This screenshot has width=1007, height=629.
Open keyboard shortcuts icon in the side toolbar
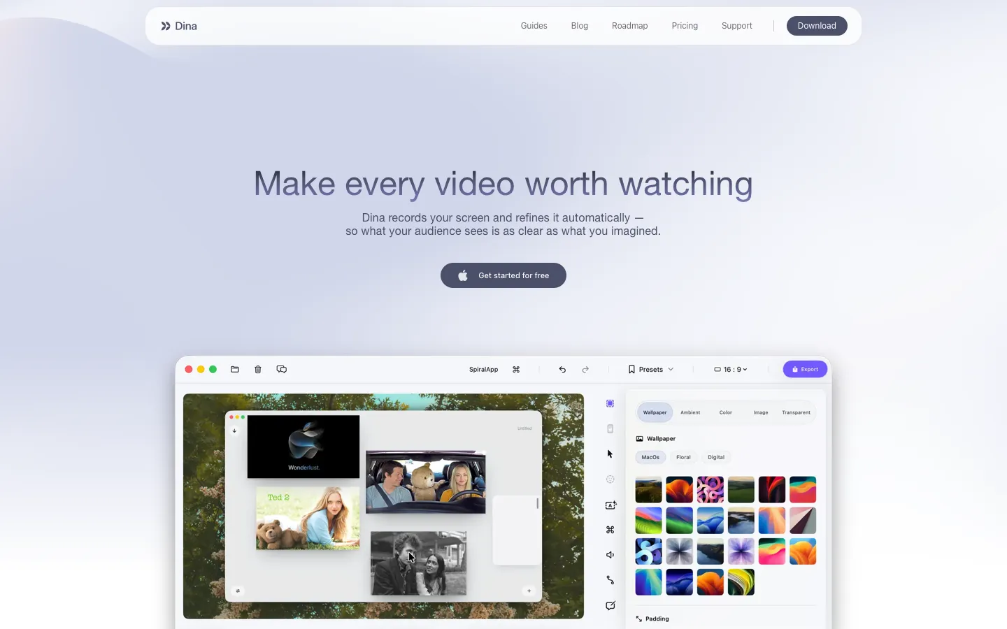click(x=610, y=530)
